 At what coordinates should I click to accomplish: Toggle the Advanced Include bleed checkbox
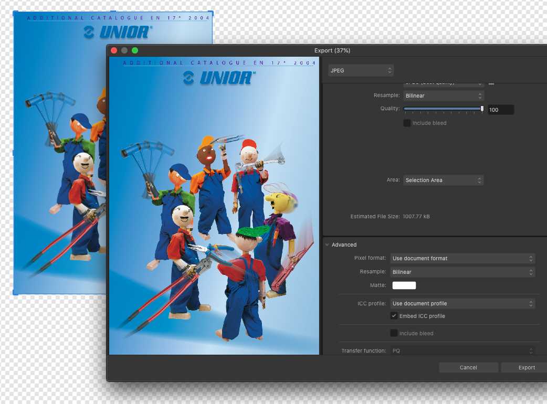pyautogui.click(x=394, y=333)
